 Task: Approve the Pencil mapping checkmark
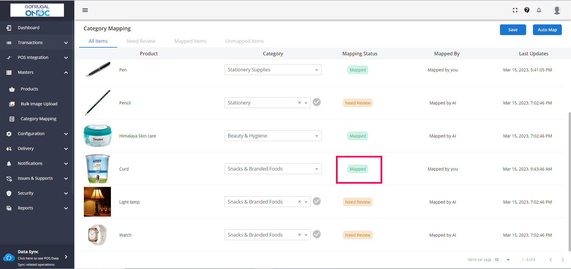[x=317, y=102]
